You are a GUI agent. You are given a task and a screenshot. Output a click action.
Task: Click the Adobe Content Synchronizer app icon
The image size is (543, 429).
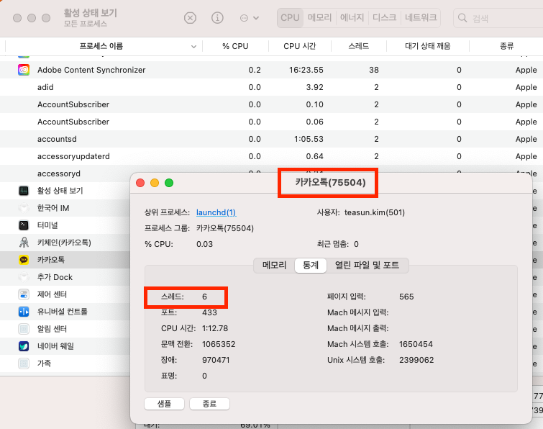[x=24, y=70]
